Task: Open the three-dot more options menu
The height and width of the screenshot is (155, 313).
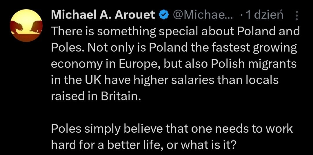Action: (x=296, y=16)
